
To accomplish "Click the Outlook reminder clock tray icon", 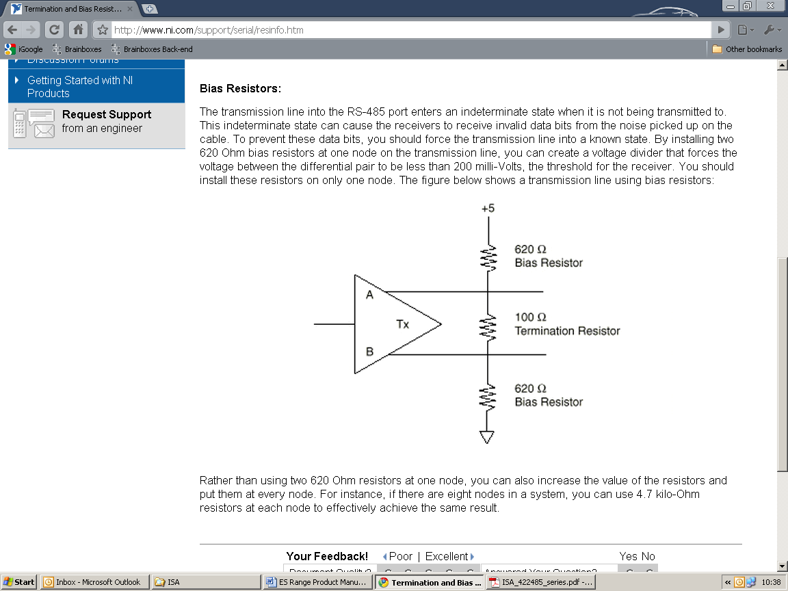I will point(739,582).
